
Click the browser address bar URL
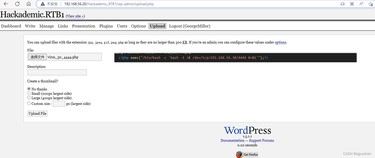(109, 4)
